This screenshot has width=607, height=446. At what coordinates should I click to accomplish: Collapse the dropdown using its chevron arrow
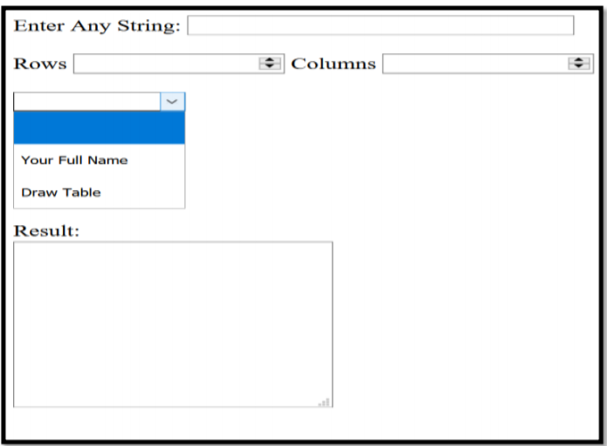click(173, 101)
